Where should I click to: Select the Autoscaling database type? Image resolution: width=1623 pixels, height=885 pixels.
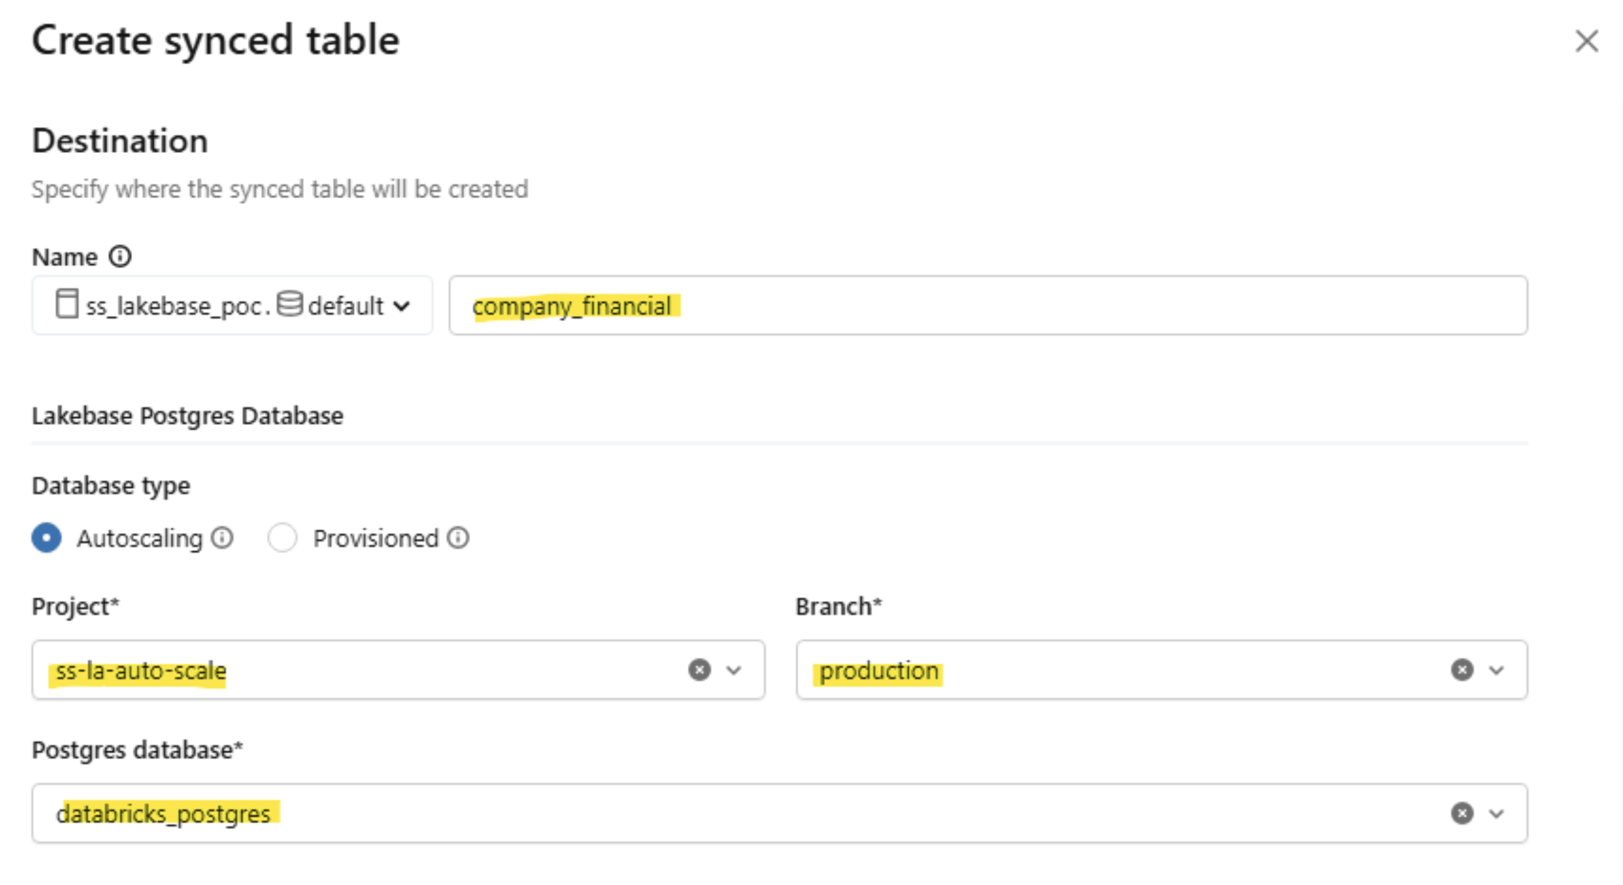click(47, 538)
